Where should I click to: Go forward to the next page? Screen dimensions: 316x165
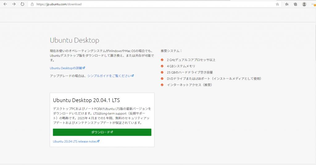click(14, 4)
